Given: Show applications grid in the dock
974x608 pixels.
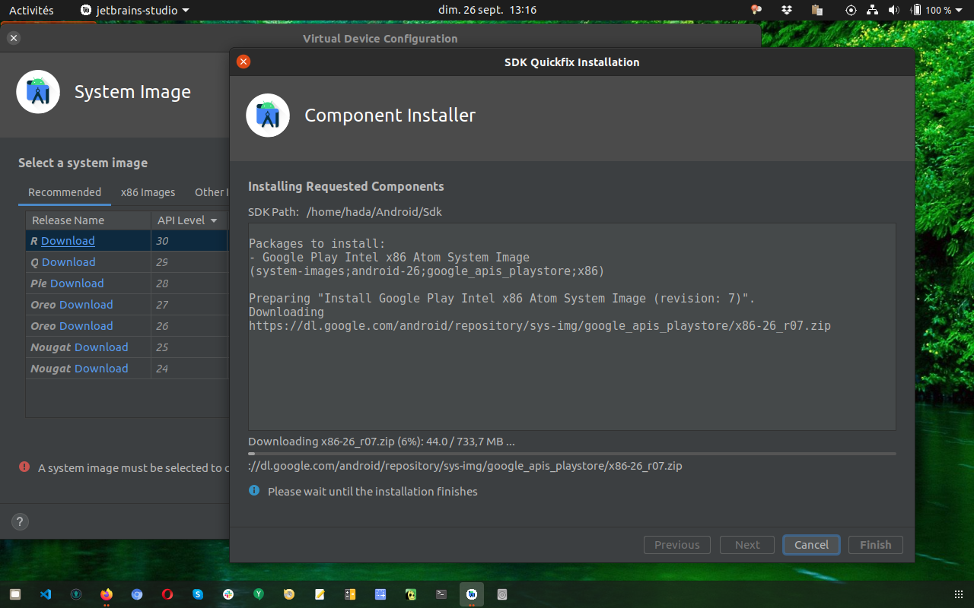Looking at the screenshot, I should tap(958, 594).
